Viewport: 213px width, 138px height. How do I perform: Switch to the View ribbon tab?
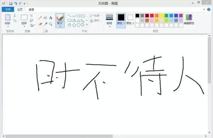31,10
